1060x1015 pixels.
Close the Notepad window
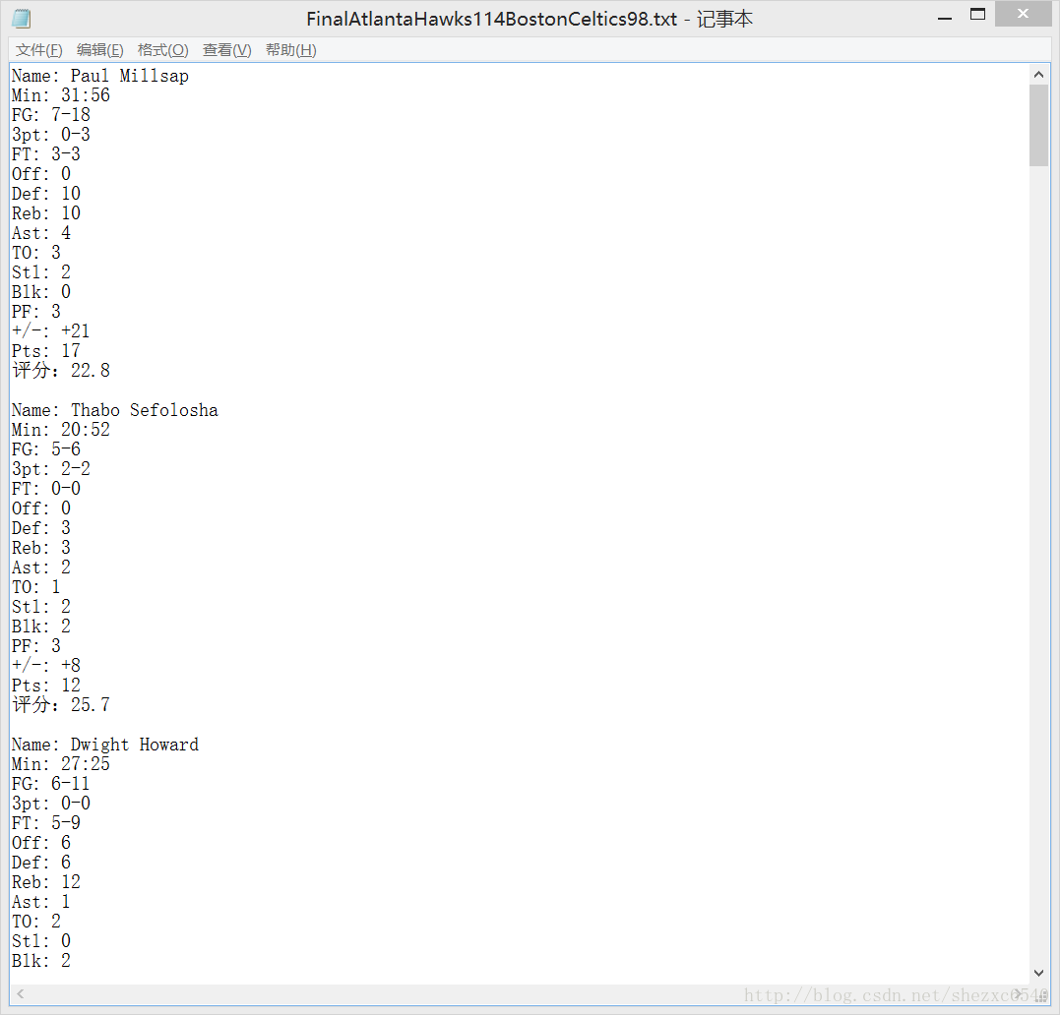click(x=1023, y=14)
